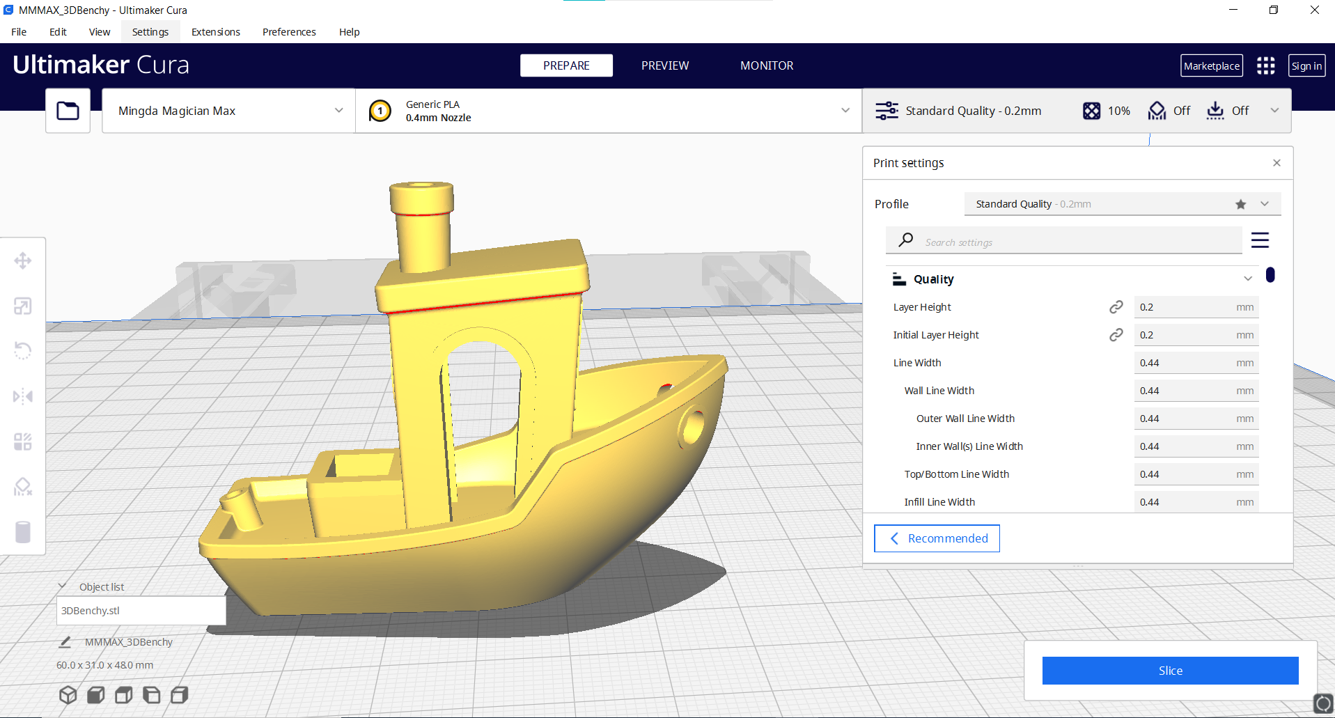Open the View menu
This screenshot has height=718, width=1335.
[100, 32]
